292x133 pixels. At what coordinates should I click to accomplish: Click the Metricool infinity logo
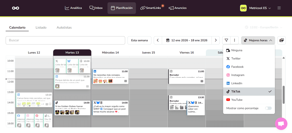(15, 8)
